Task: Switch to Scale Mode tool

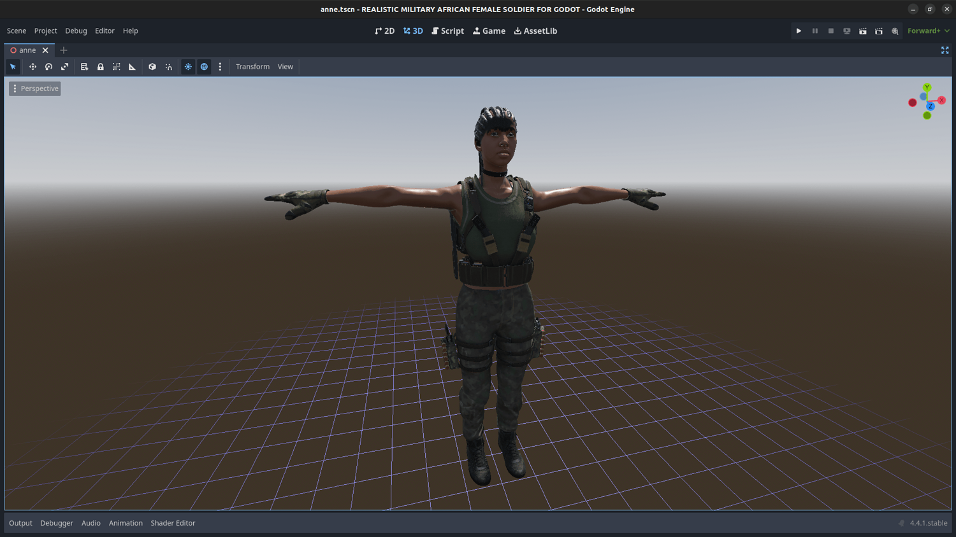Action: tap(64, 67)
